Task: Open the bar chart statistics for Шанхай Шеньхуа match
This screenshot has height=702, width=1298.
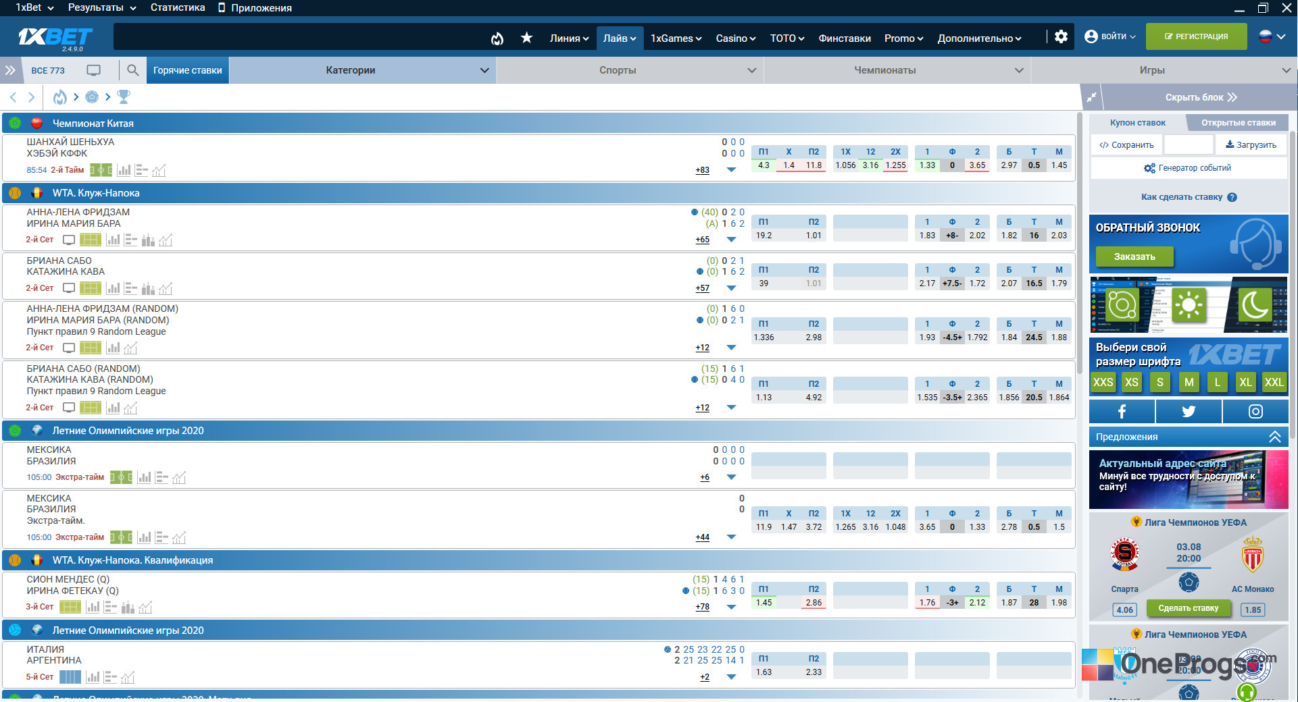Action: coord(124,170)
